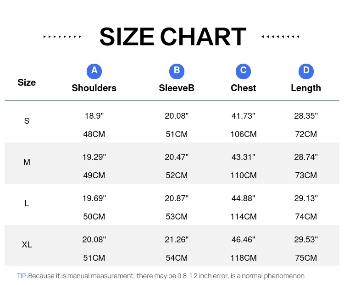Select the Shoulders column header

click(94, 88)
